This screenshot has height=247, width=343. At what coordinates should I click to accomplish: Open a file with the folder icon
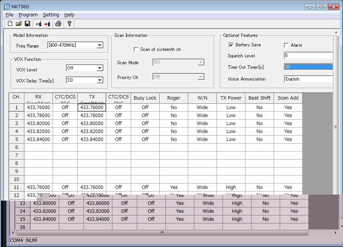(19, 24)
